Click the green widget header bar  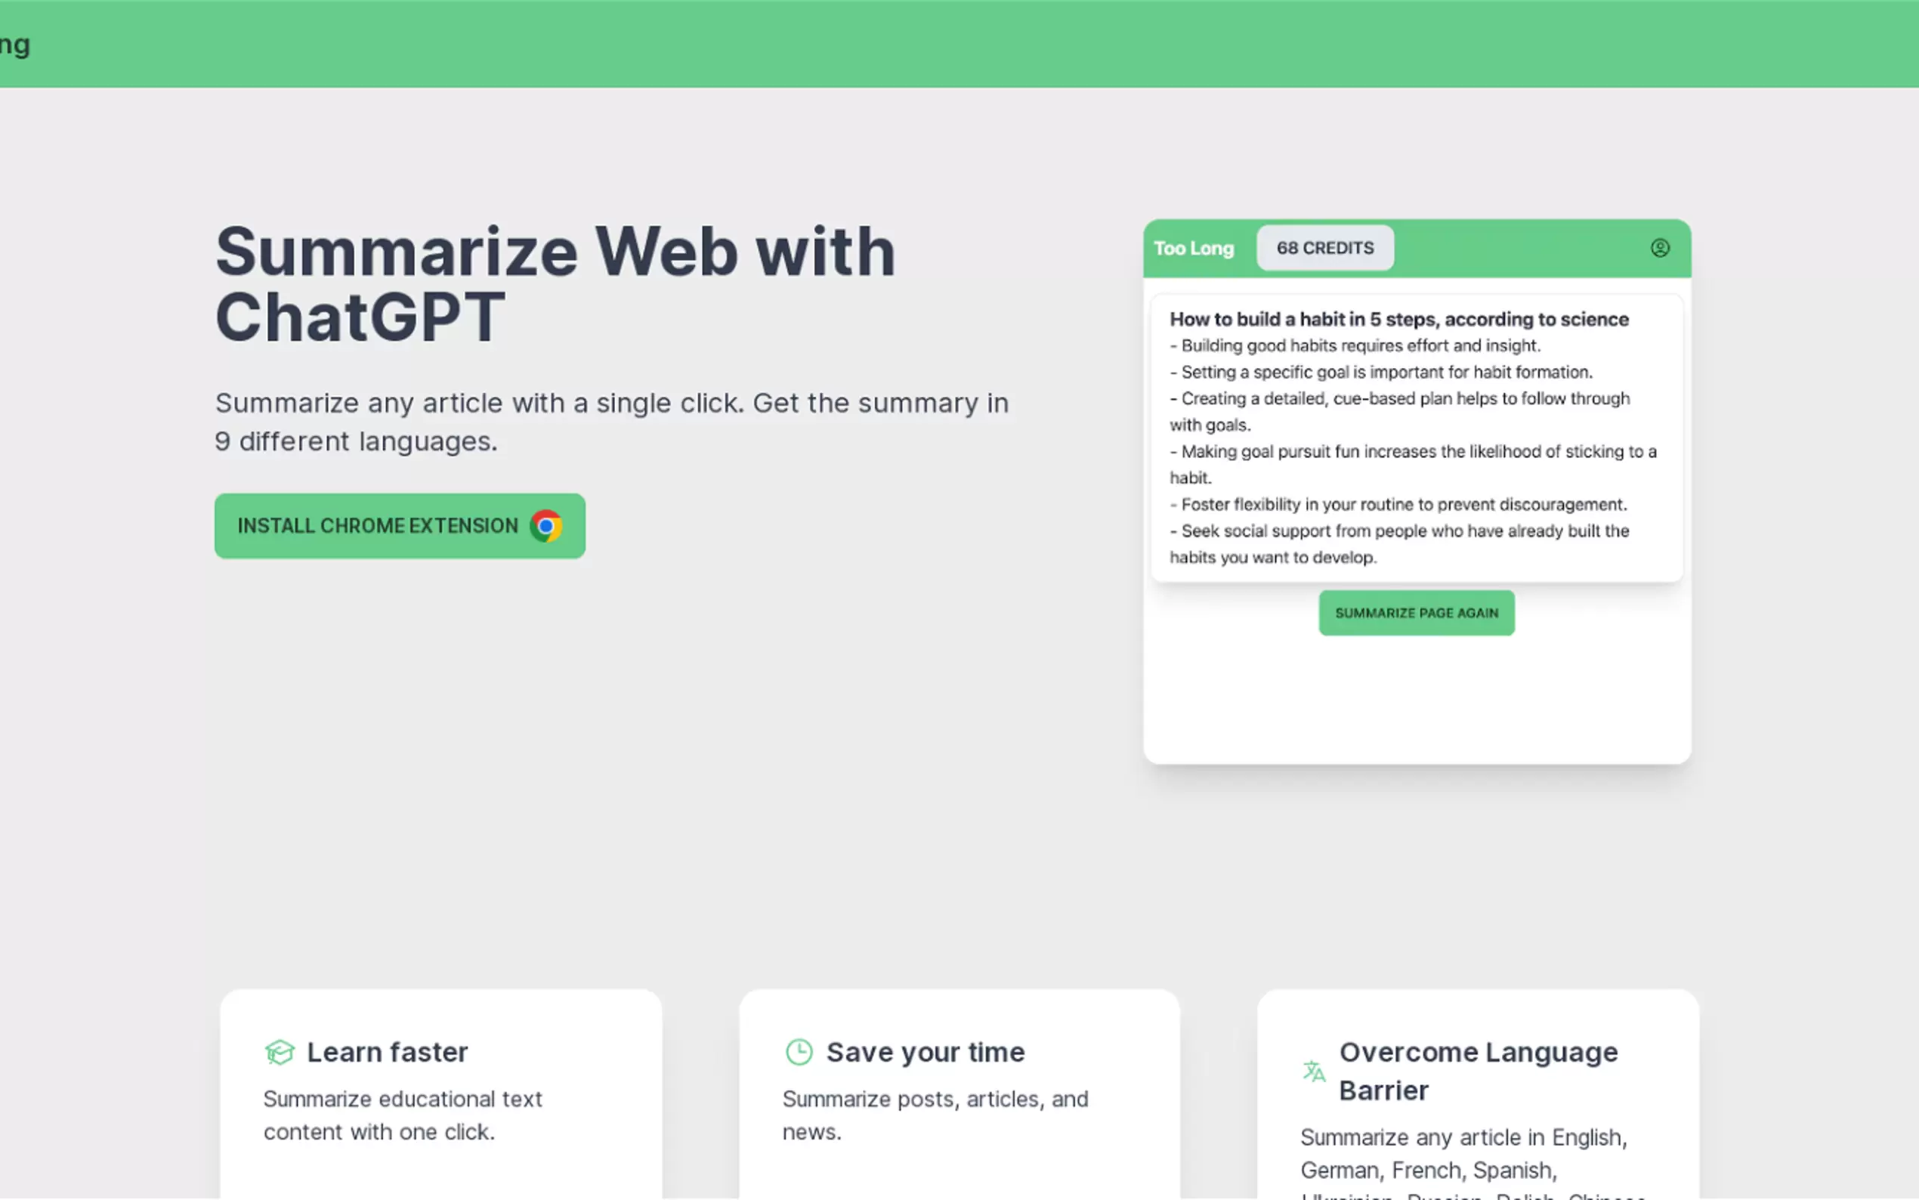pos(1507,248)
